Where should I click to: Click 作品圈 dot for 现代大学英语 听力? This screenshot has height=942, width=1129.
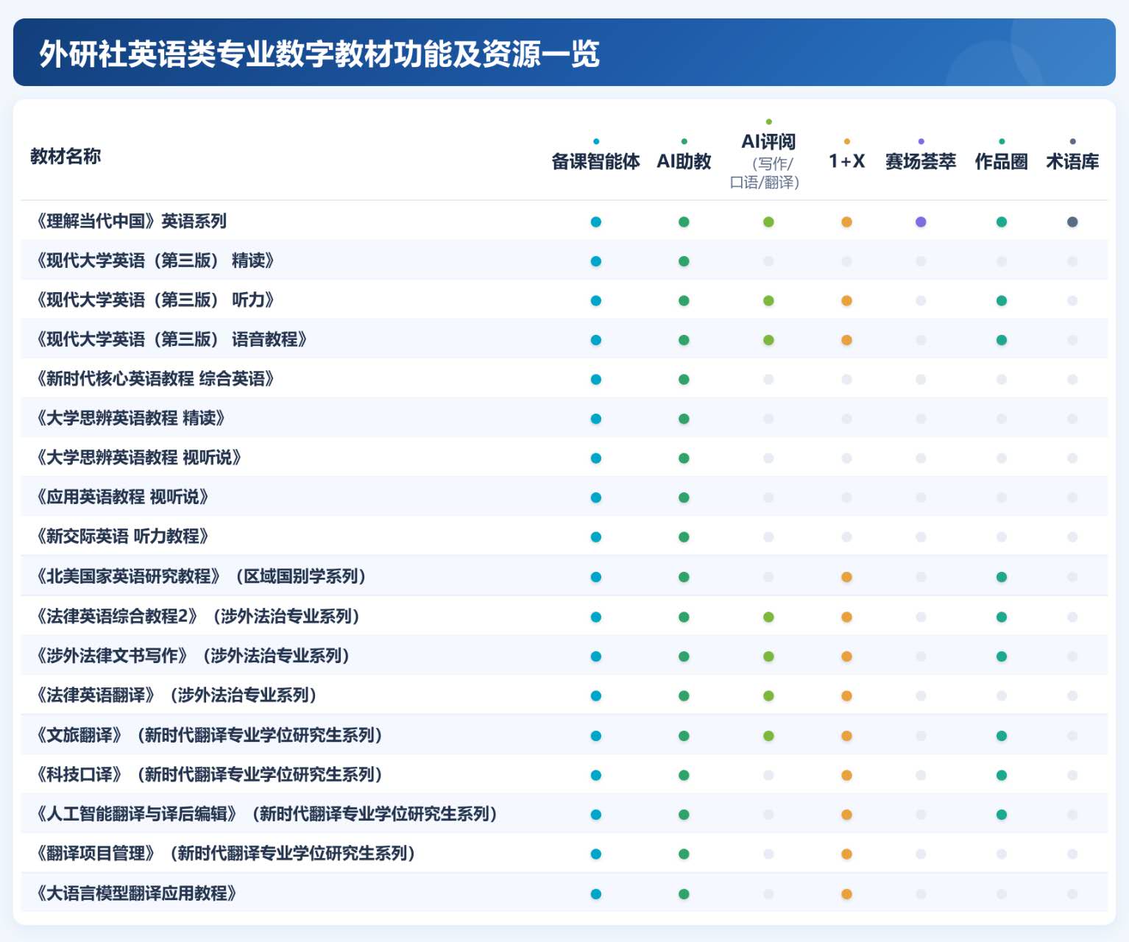(1002, 300)
